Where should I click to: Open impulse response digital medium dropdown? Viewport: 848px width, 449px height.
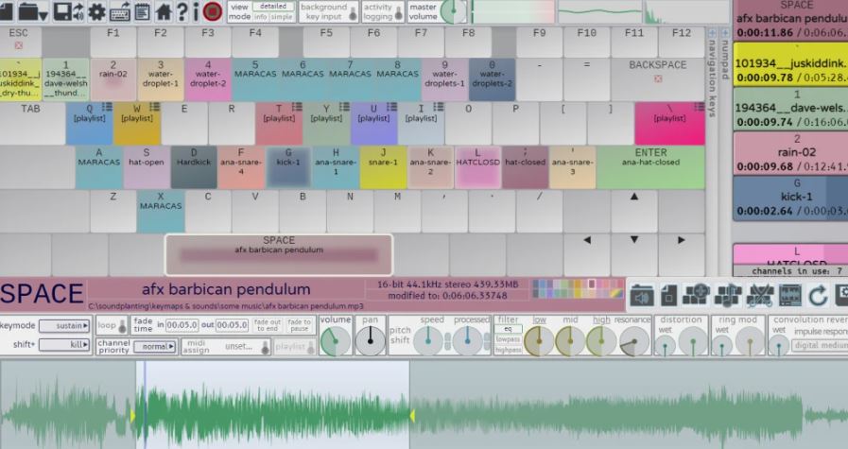click(820, 345)
